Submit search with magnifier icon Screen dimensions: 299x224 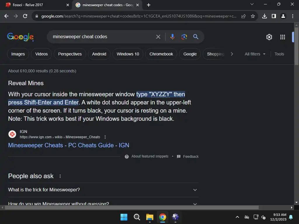[x=196, y=37]
